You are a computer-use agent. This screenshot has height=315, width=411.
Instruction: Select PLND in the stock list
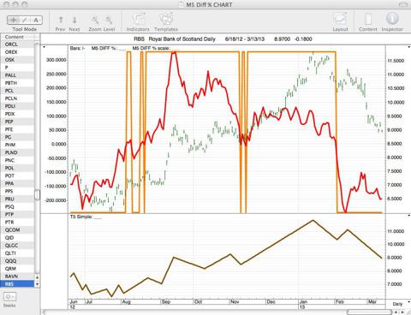point(17,152)
